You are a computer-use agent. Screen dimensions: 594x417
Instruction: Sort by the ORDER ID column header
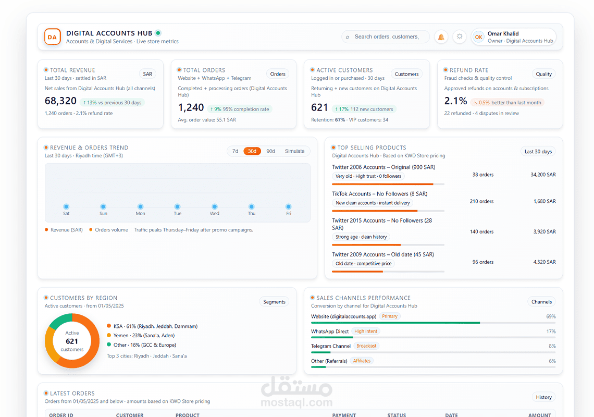(61, 415)
